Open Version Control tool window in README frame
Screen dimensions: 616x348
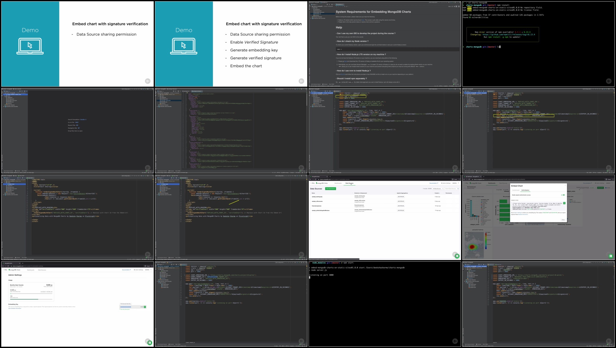coord(316,84)
